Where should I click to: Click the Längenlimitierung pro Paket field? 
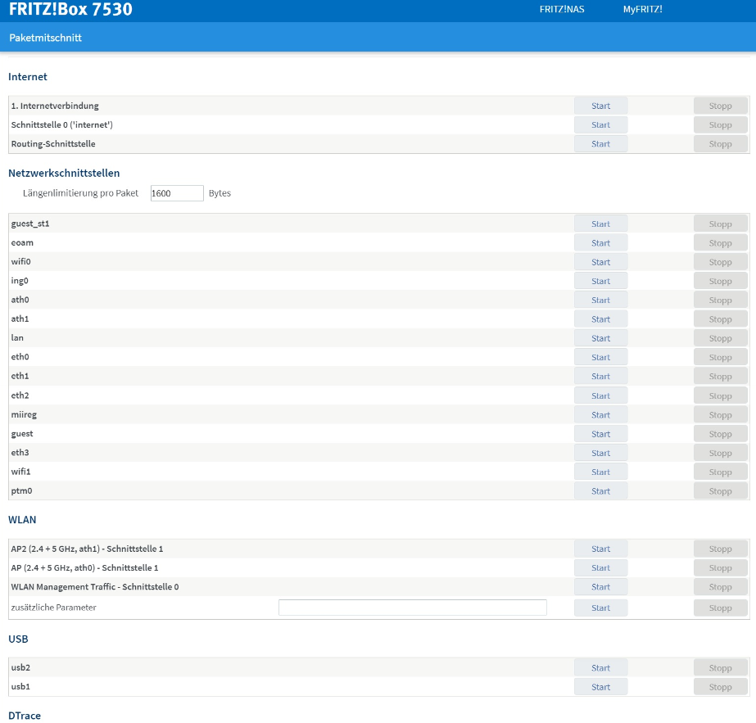click(177, 193)
